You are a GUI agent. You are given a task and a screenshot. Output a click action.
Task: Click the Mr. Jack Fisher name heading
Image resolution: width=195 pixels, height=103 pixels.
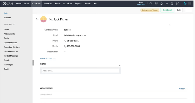click(58, 19)
